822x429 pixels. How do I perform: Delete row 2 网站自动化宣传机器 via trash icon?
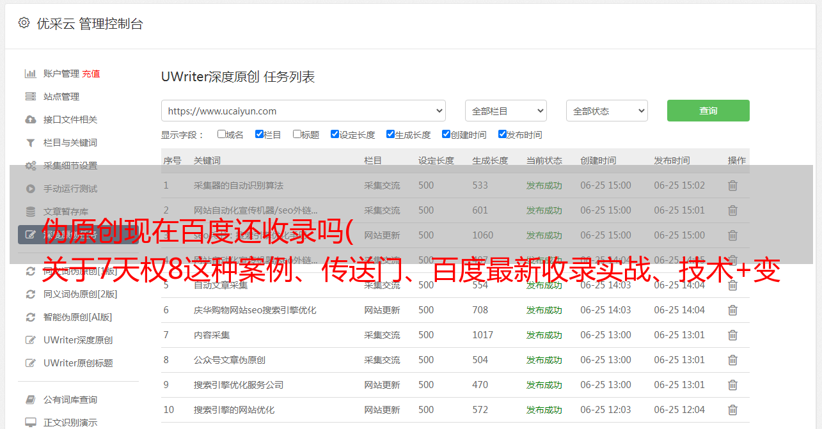tap(732, 210)
